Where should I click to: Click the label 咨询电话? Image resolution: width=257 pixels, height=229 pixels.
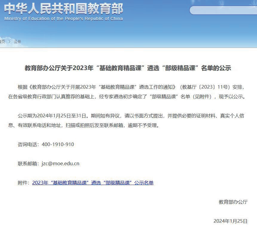(27, 144)
